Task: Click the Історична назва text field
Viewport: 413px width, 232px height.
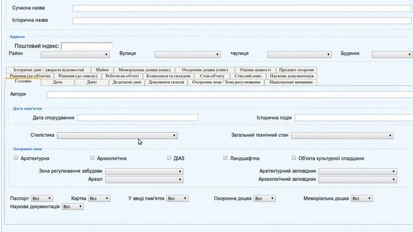Action: pyautogui.click(x=243, y=21)
